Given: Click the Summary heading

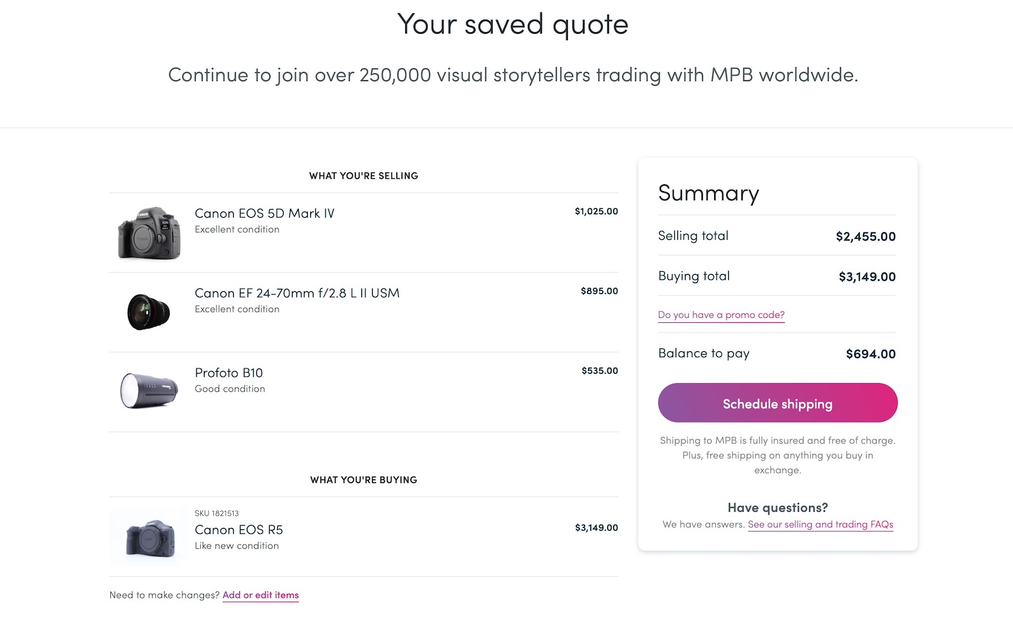Looking at the screenshot, I should [708, 193].
